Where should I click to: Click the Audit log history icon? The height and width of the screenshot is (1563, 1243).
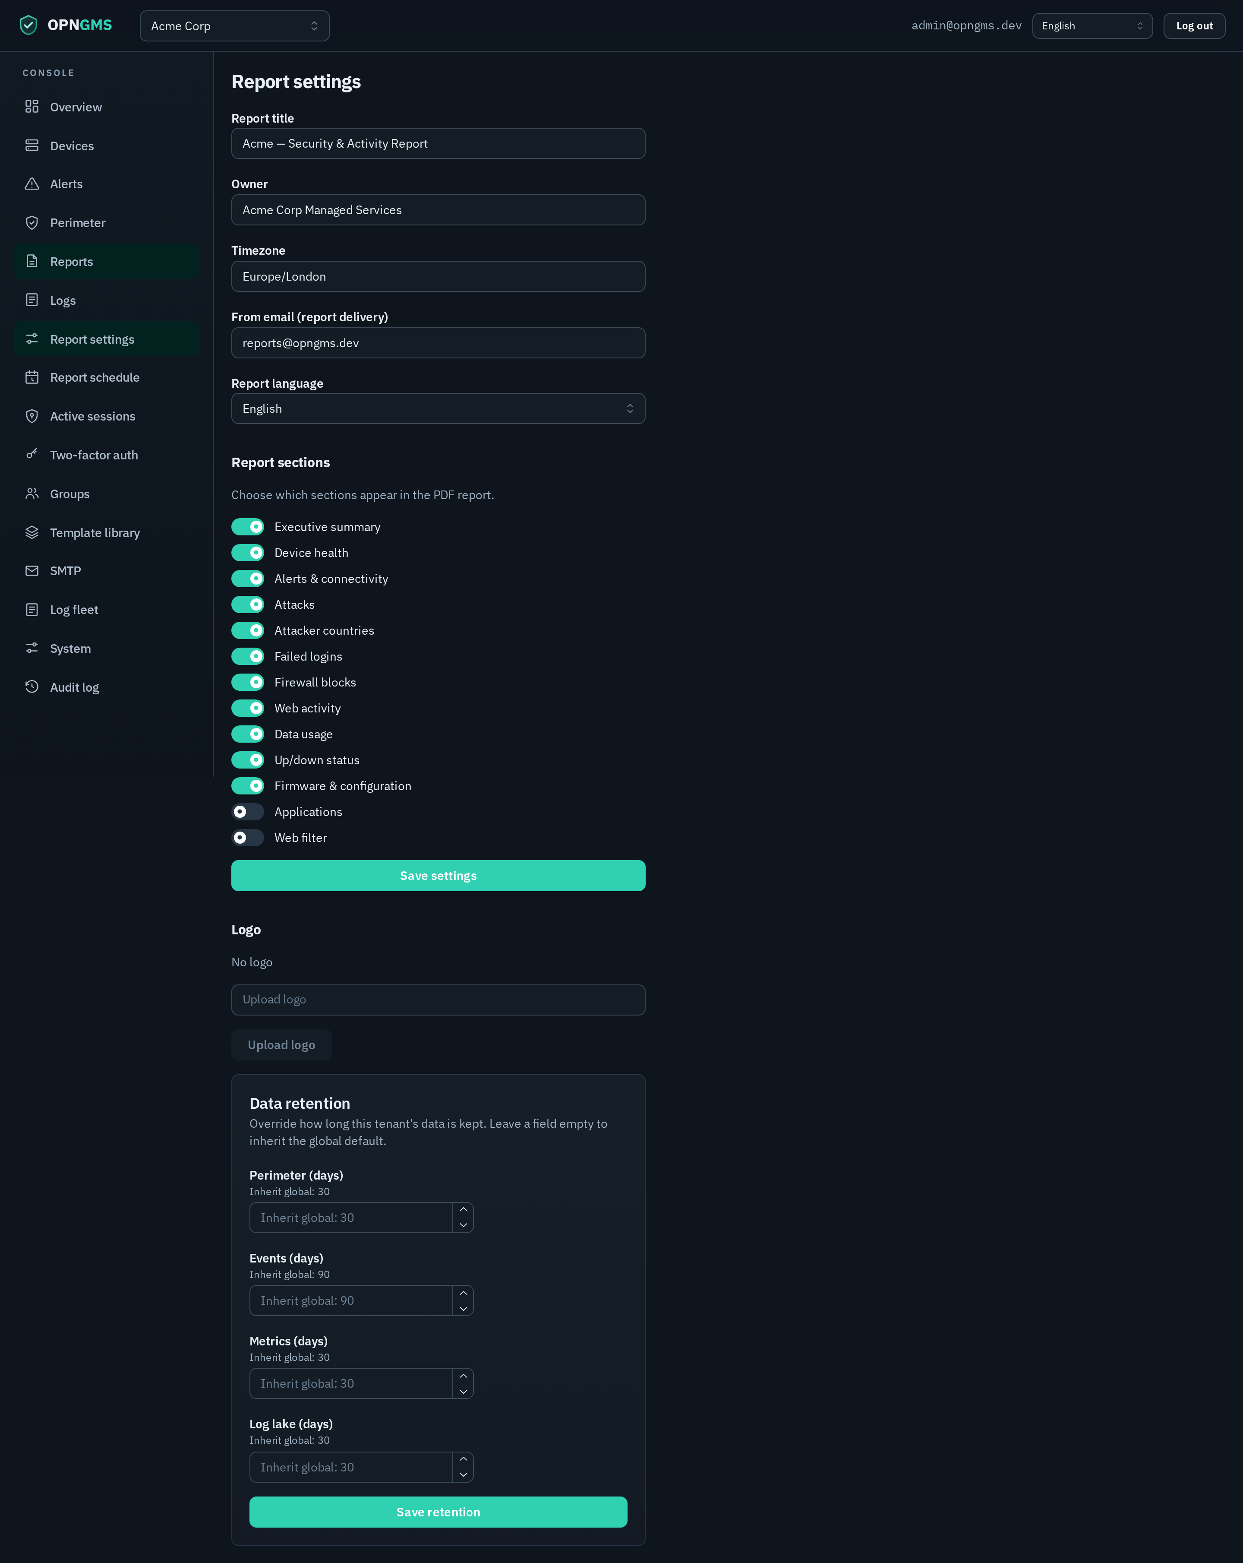[32, 687]
